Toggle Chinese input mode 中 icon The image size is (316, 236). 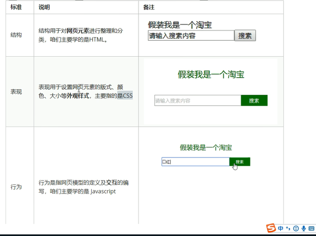280,228
